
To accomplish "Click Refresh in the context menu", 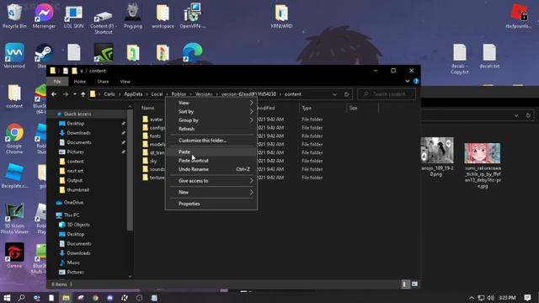I will [211, 129].
